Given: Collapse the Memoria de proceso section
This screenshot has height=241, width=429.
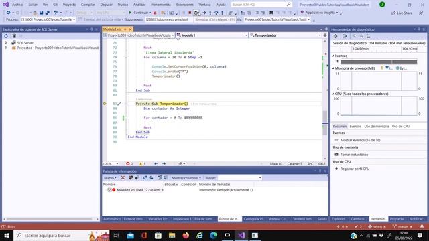Looking at the screenshot, I should [334, 68].
